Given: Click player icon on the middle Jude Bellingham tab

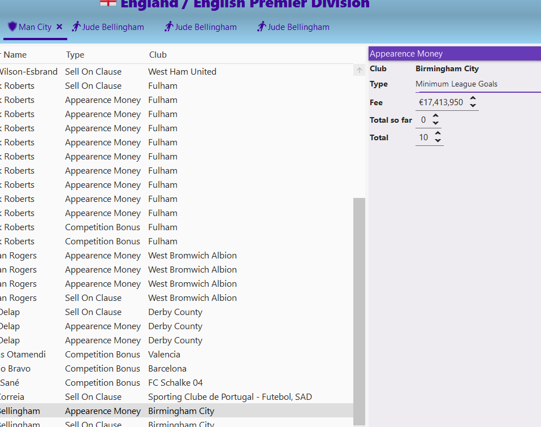Looking at the screenshot, I should [x=169, y=27].
